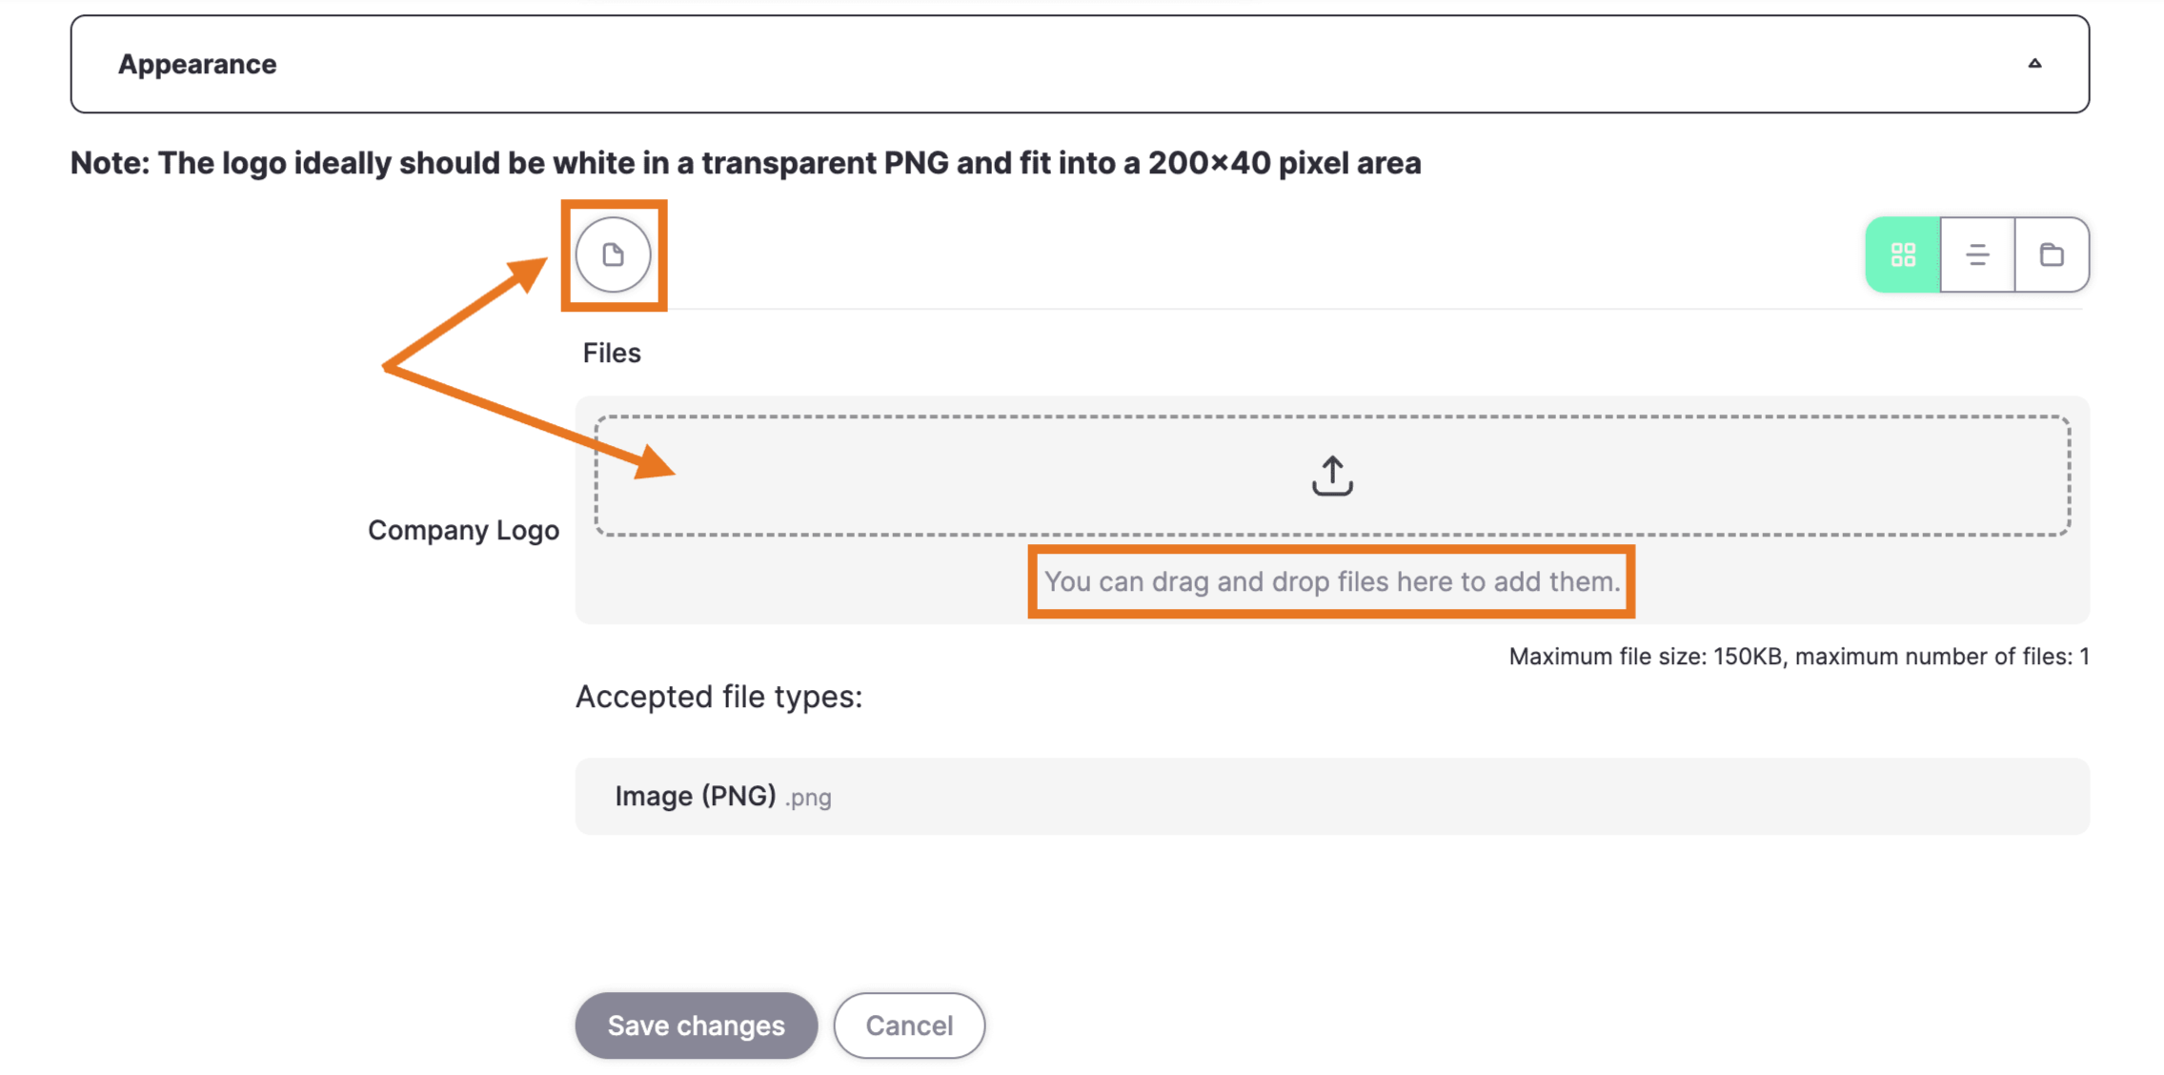
Task: Click the dashed file drop zone
Action: point(1332,476)
